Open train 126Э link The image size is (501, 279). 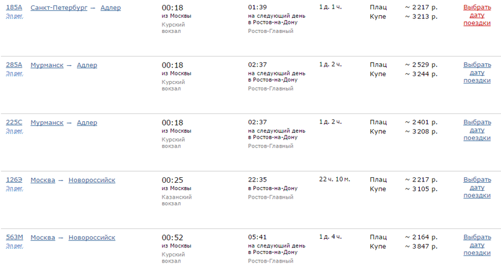point(14,180)
